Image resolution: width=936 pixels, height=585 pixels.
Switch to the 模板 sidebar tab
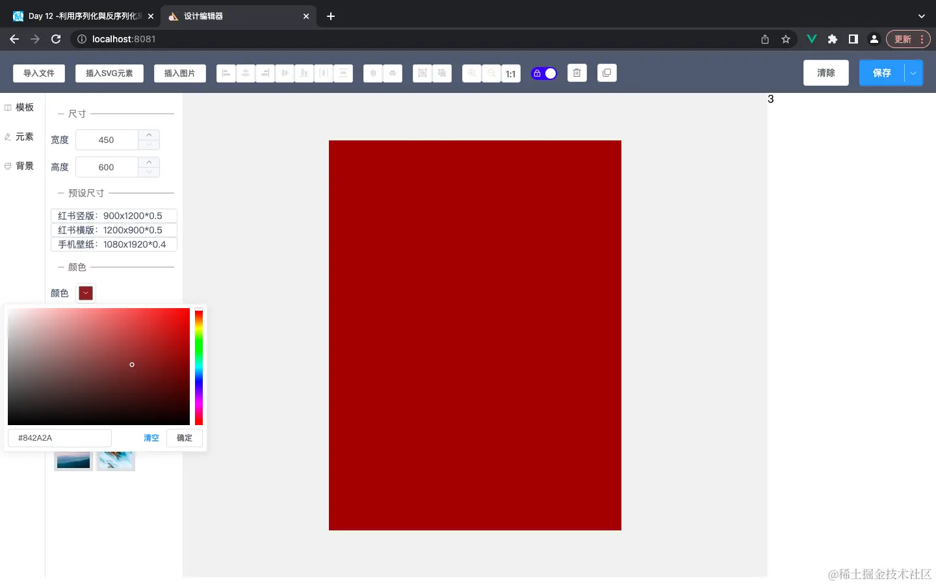click(x=19, y=107)
